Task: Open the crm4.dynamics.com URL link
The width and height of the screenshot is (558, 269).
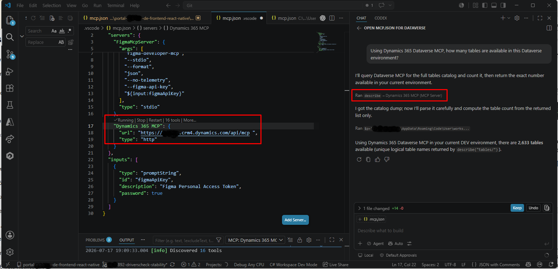Action: [x=195, y=133]
